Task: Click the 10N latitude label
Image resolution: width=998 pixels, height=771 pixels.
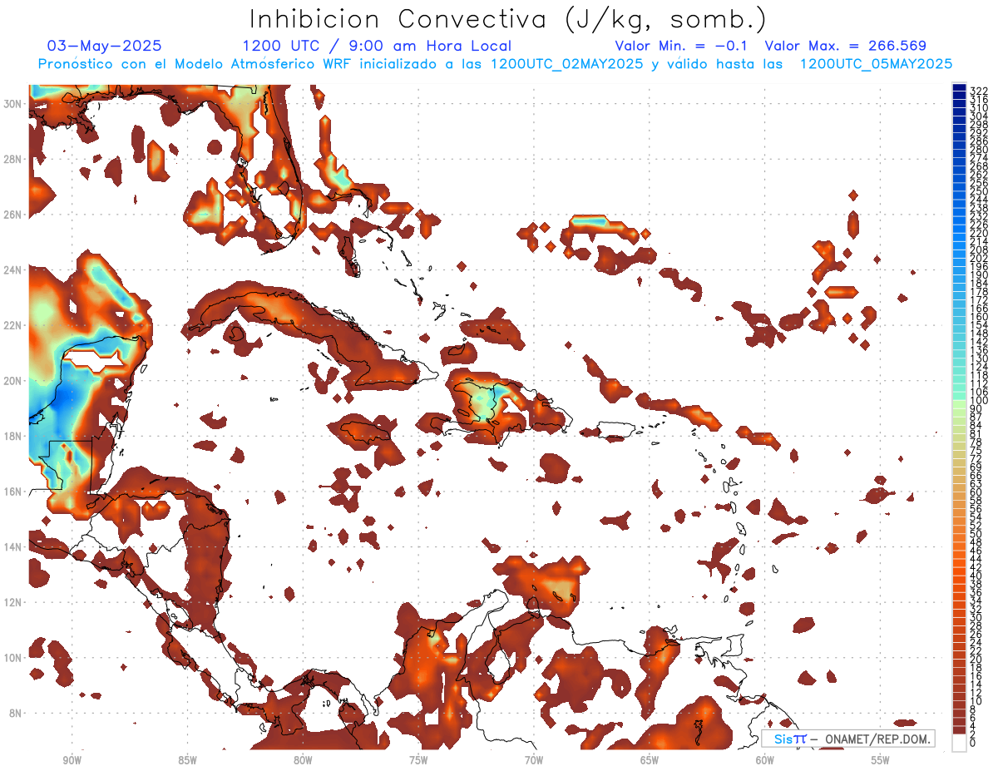Action: [x=13, y=657]
